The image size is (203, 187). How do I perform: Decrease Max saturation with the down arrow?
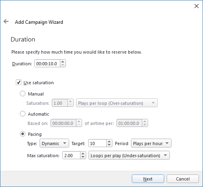tap(83, 157)
